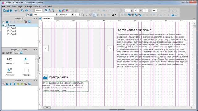Screen dimensions: 198x111
Task: Click the Copy icon in toolbar
Action: pyautogui.click(x=19, y=10)
